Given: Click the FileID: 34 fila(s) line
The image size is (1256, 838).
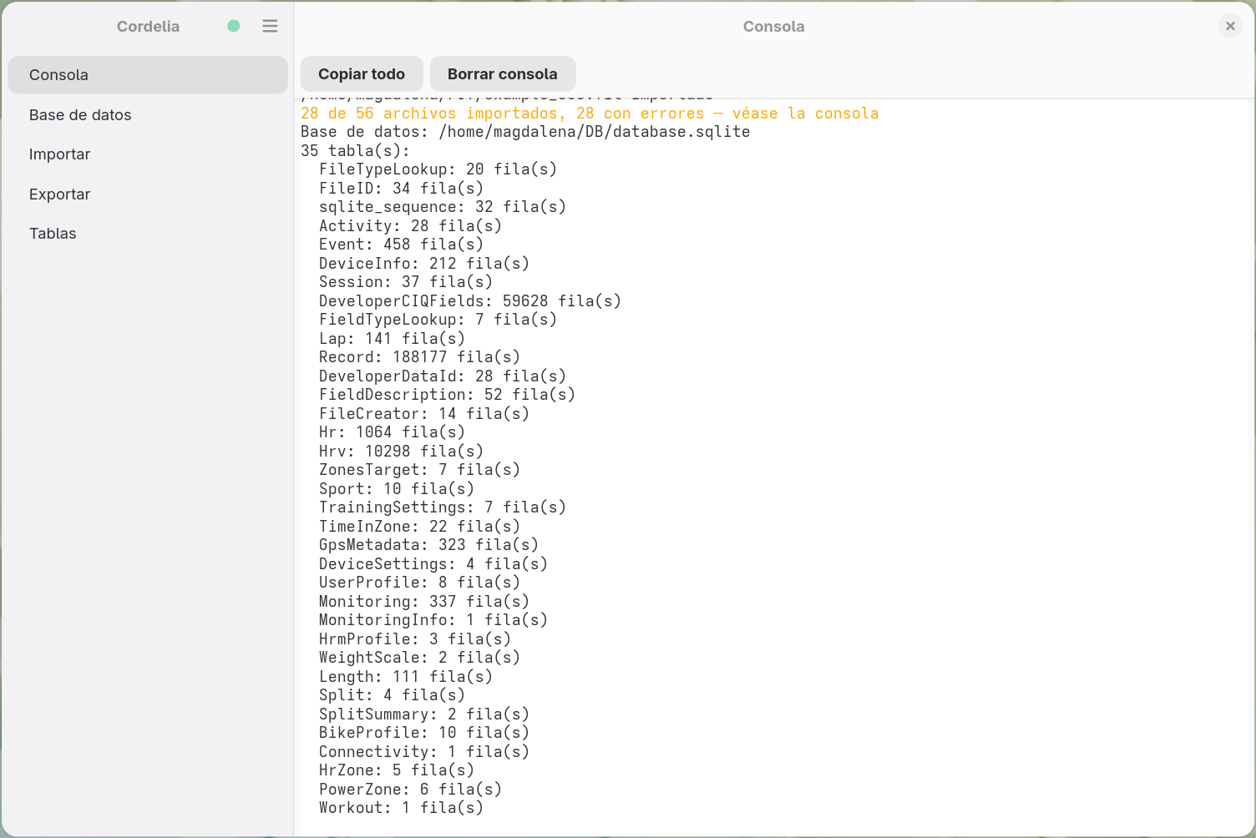Looking at the screenshot, I should pos(401,189).
